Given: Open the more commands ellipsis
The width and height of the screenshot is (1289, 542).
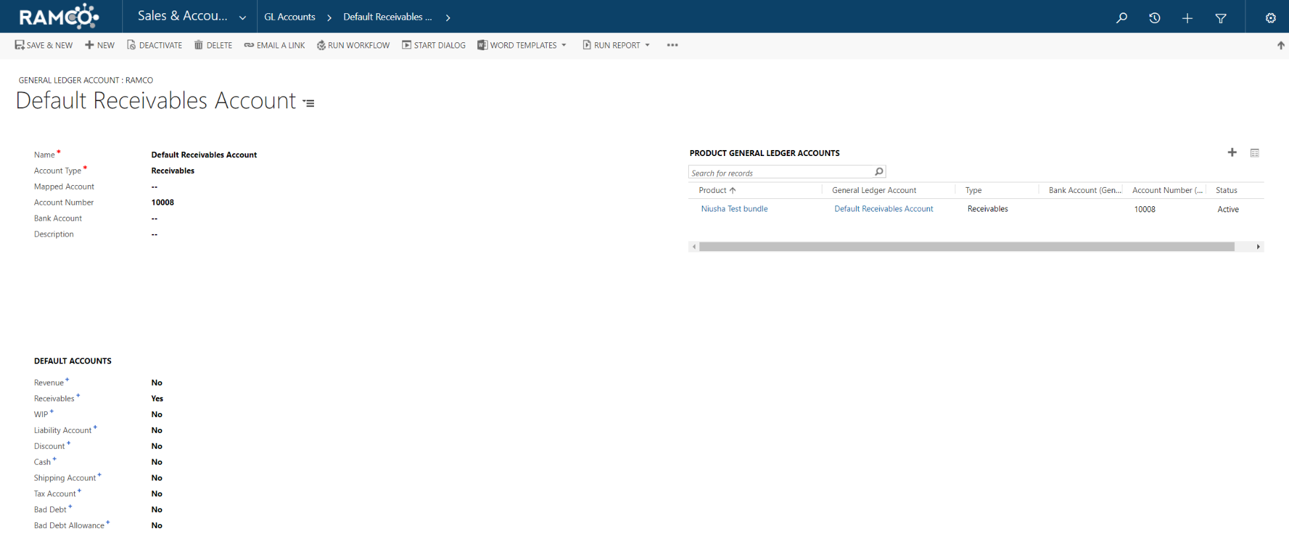Looking at the screenshot, I should [672, 45].
